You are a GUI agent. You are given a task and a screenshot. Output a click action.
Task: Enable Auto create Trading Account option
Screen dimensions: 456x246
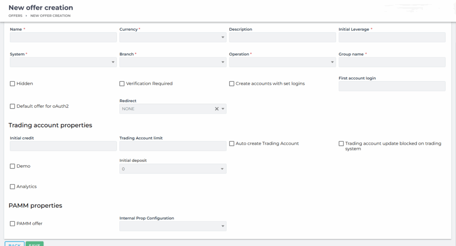click(232, 143)
